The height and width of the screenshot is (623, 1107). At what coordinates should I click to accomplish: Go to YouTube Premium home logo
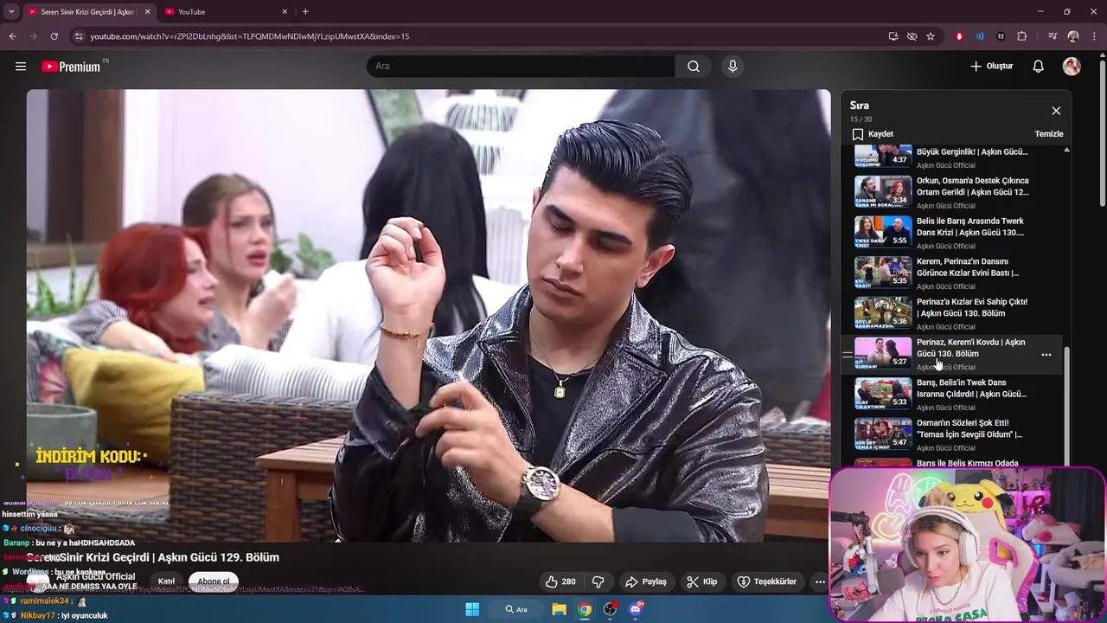click(x=72, y=66)
